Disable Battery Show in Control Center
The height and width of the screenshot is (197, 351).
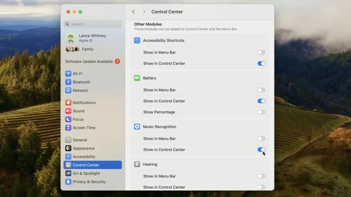(x=261, y=101)
